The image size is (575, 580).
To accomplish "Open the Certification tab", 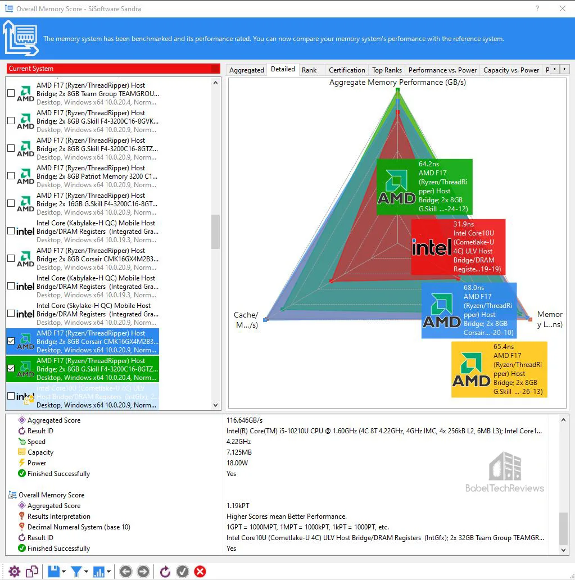I will [347, 70].
